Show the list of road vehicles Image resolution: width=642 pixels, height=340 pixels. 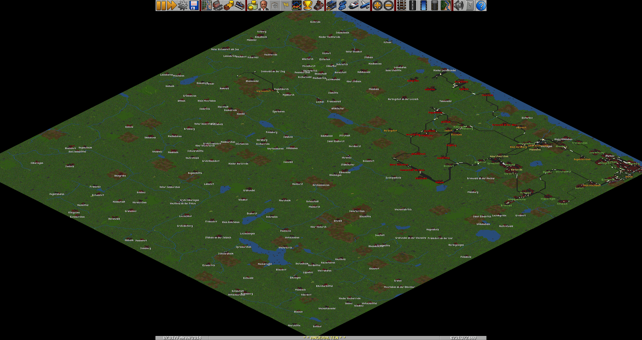point(342,5)
